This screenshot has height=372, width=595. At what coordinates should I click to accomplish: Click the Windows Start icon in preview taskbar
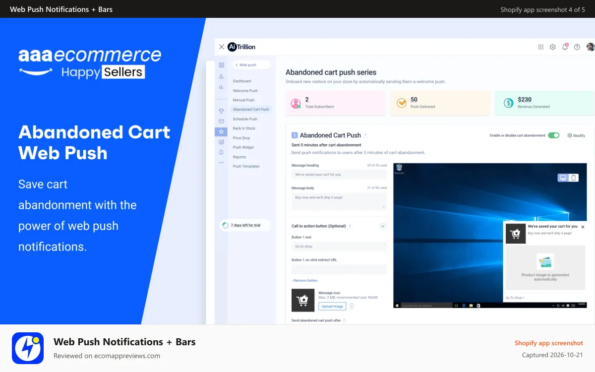pyautogui.click(x=397, y=305)
